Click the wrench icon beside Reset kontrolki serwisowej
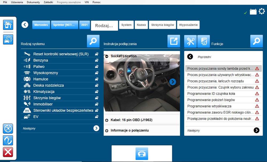Screen dimensions: 267x162 pos(27,54)
